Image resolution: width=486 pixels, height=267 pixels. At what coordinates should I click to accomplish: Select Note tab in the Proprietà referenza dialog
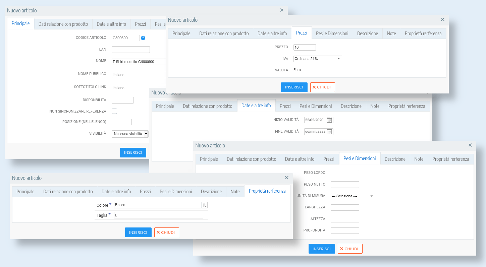click(235, 192)
